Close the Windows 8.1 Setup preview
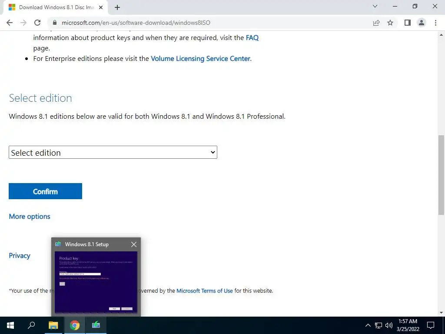Image resolution: width=445 pixels, height=334 pixels. 134,244
